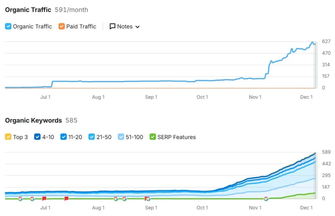The image size is (335, 216).
Task: Uncheck the 21-50 positions checkbox
Action: pyautogui.click(x=92, y=137)
